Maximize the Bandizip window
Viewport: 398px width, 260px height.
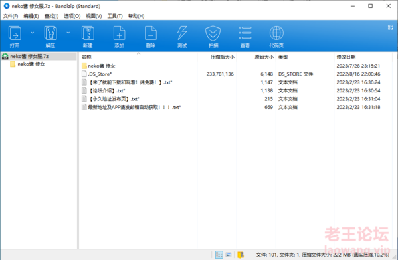(370, 6)
